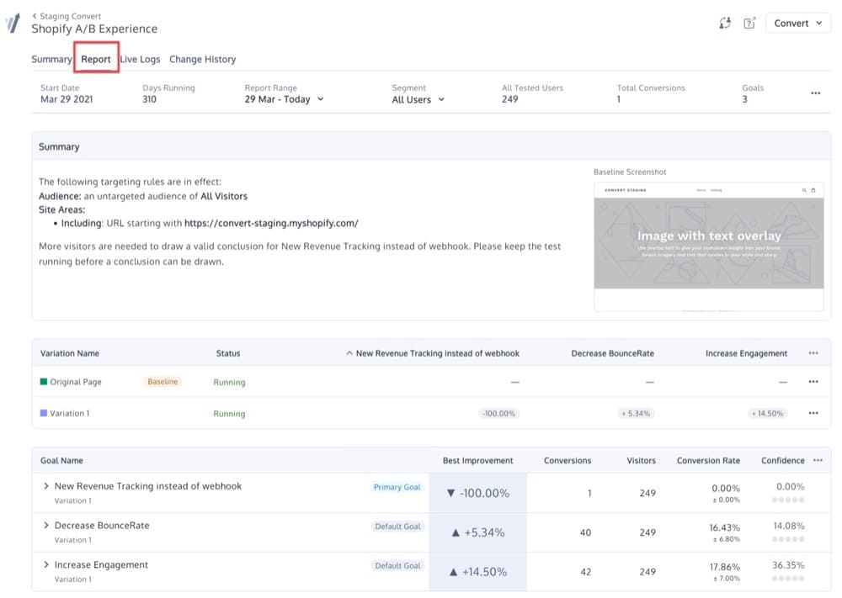
Task: Click the green Original Page color swatch
Action: (44, 381)
